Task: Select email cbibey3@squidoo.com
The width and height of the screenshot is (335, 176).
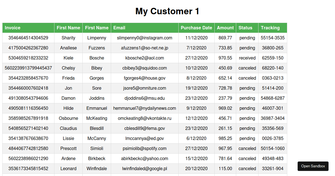Action: (145, 68)
